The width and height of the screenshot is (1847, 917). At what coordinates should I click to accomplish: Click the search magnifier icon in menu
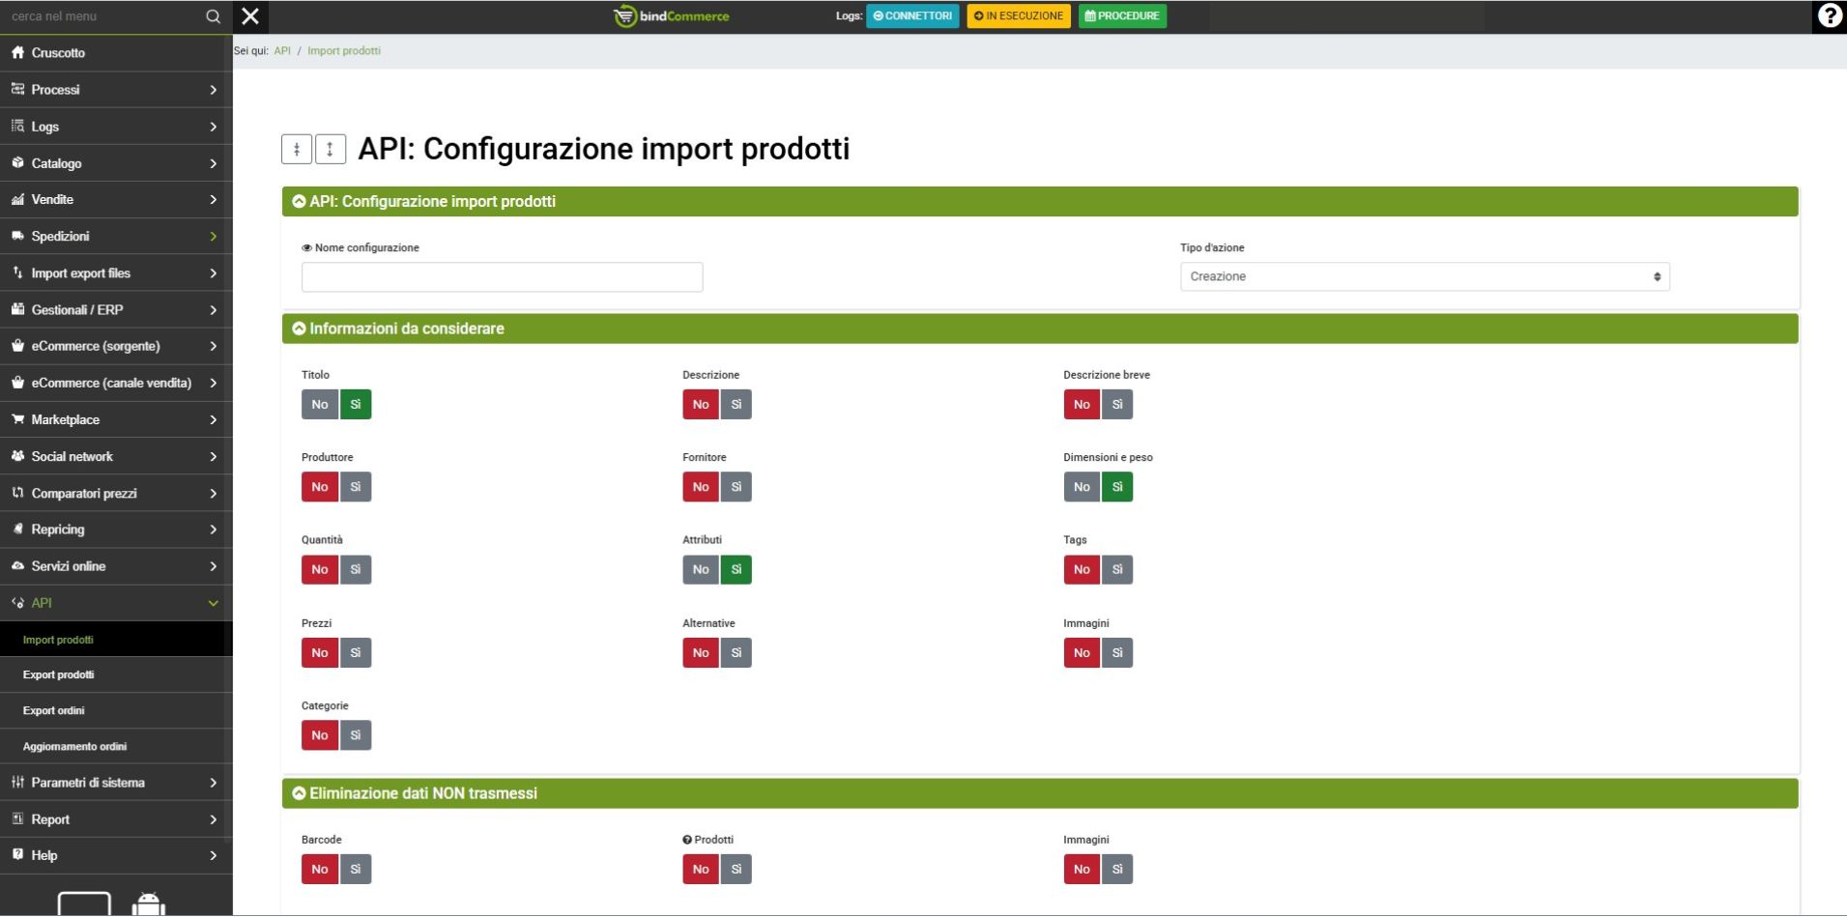(213, 16)
